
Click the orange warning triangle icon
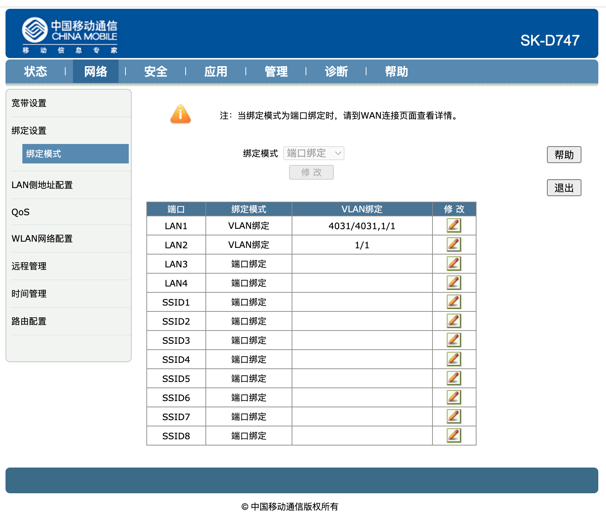180,115
